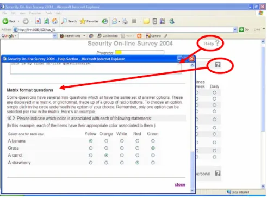Open the View menu
The width and height of the screenshot is (267, 198).
coord(22,13)
